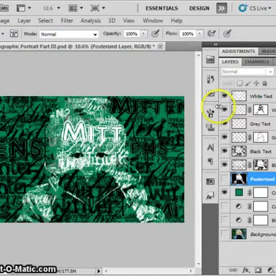Open the Paragraph panel in the dock
This screenshot has height=276, width=276.
tap(210, 161)
